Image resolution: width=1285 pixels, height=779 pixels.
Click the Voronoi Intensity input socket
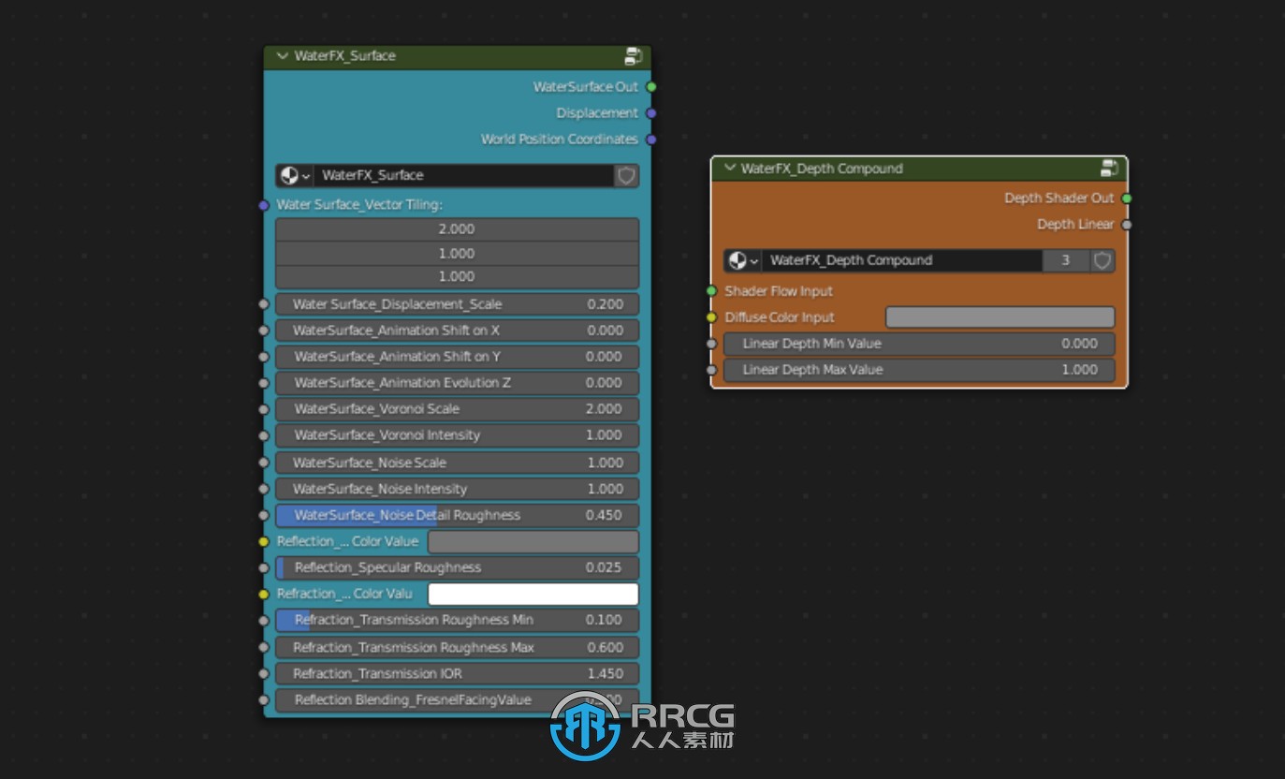point(264,435)
